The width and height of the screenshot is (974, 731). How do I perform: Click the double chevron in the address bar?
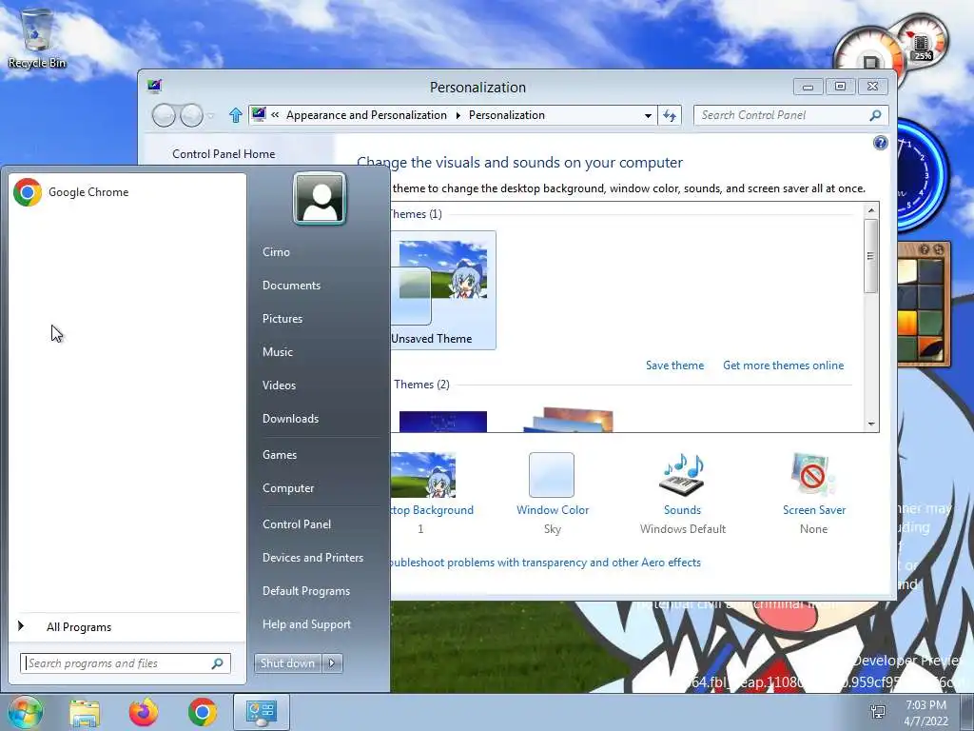click(275, 115)
